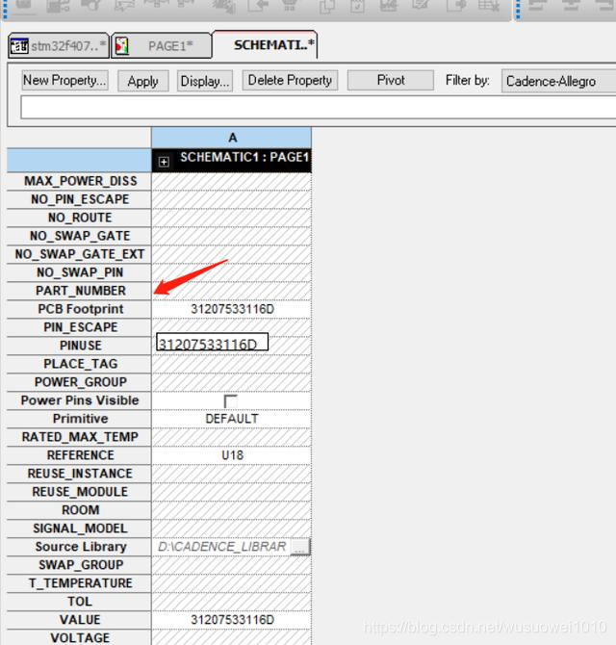Click the New Property button
616x645 pixels.
[x=64, y=81]
